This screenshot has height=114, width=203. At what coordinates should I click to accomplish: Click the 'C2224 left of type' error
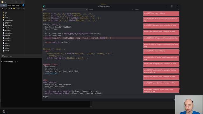(x=161, y=39)
